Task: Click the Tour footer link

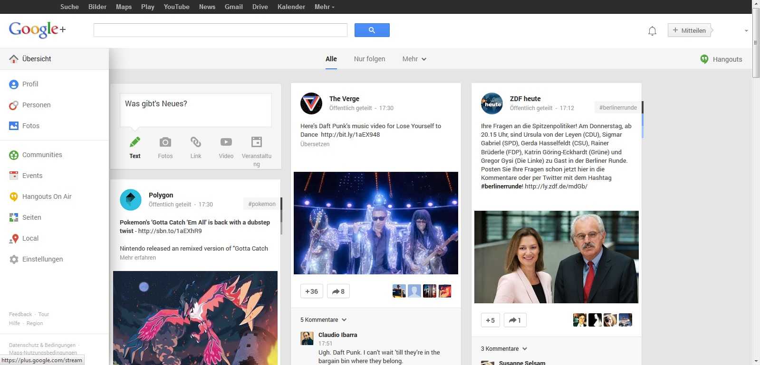Action: [44, 314]
